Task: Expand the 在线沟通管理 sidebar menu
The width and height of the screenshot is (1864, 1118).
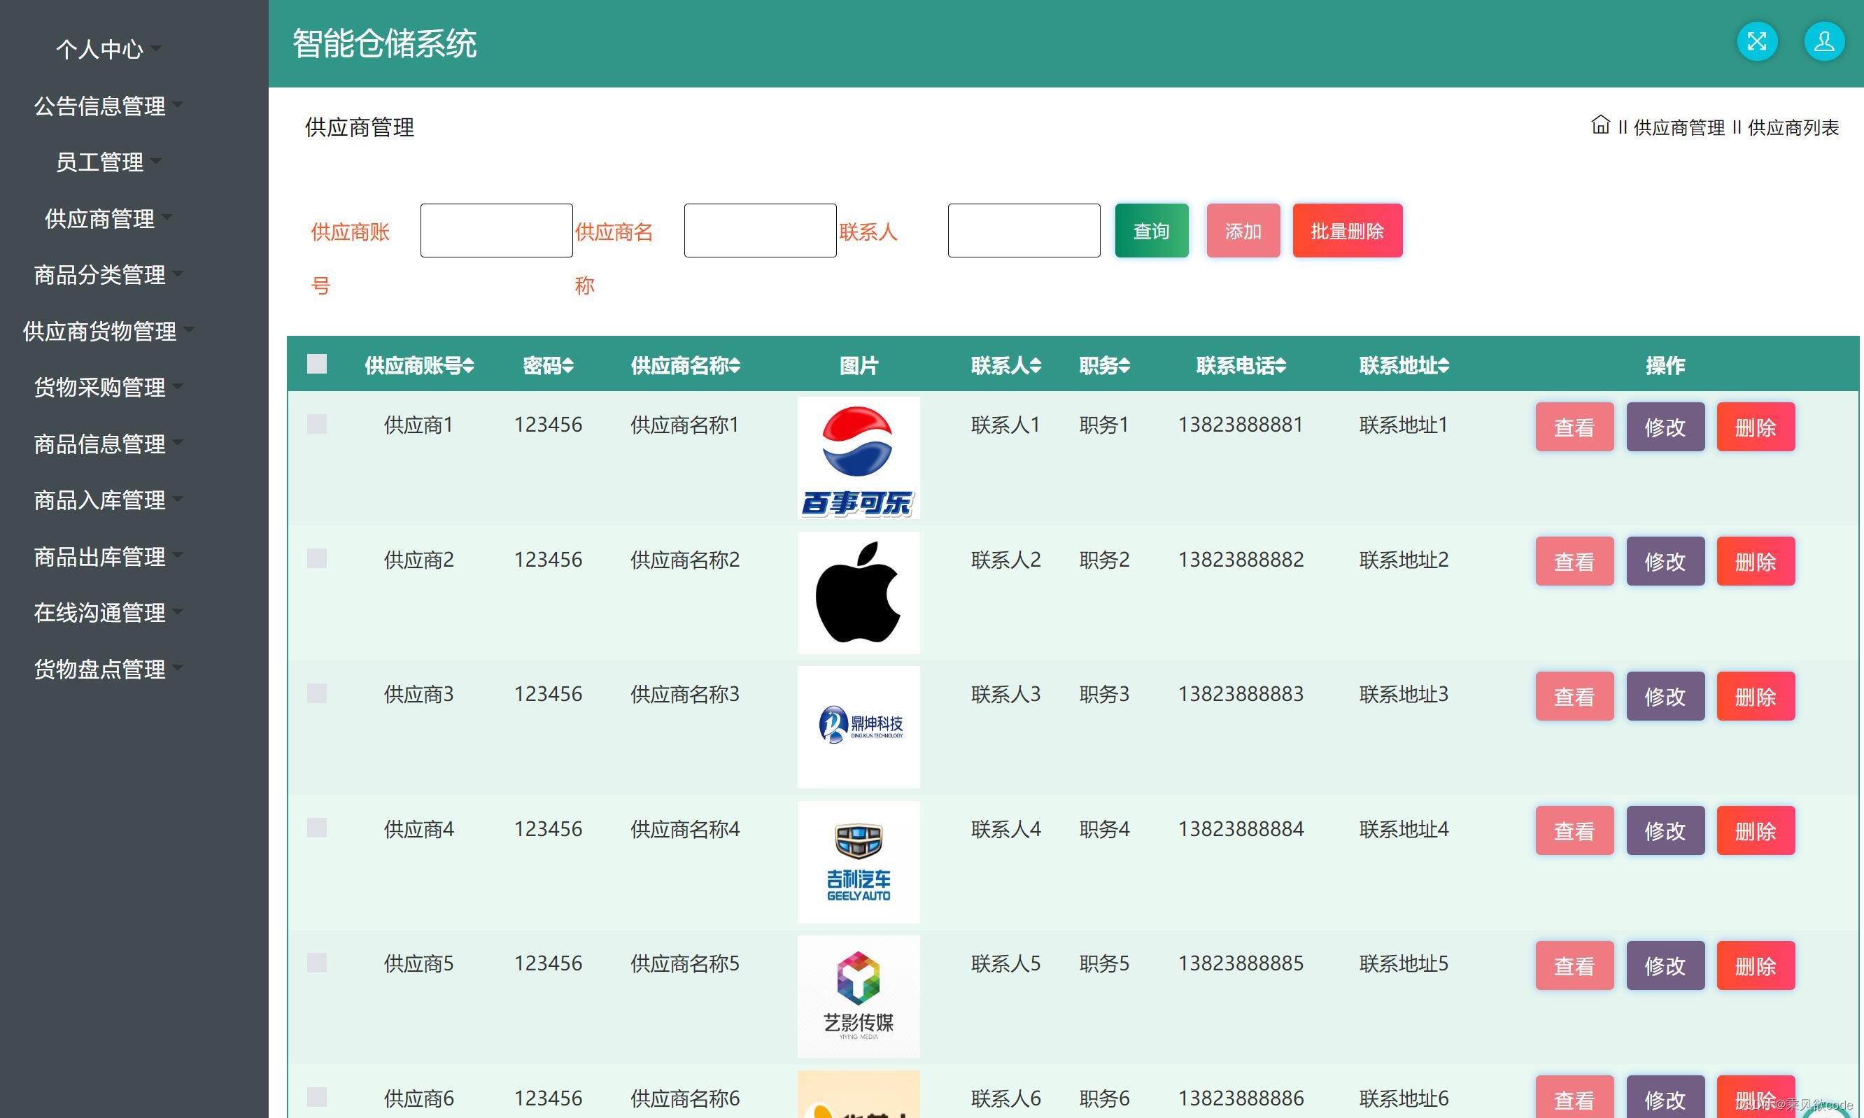Action: [x=100, y=612]
